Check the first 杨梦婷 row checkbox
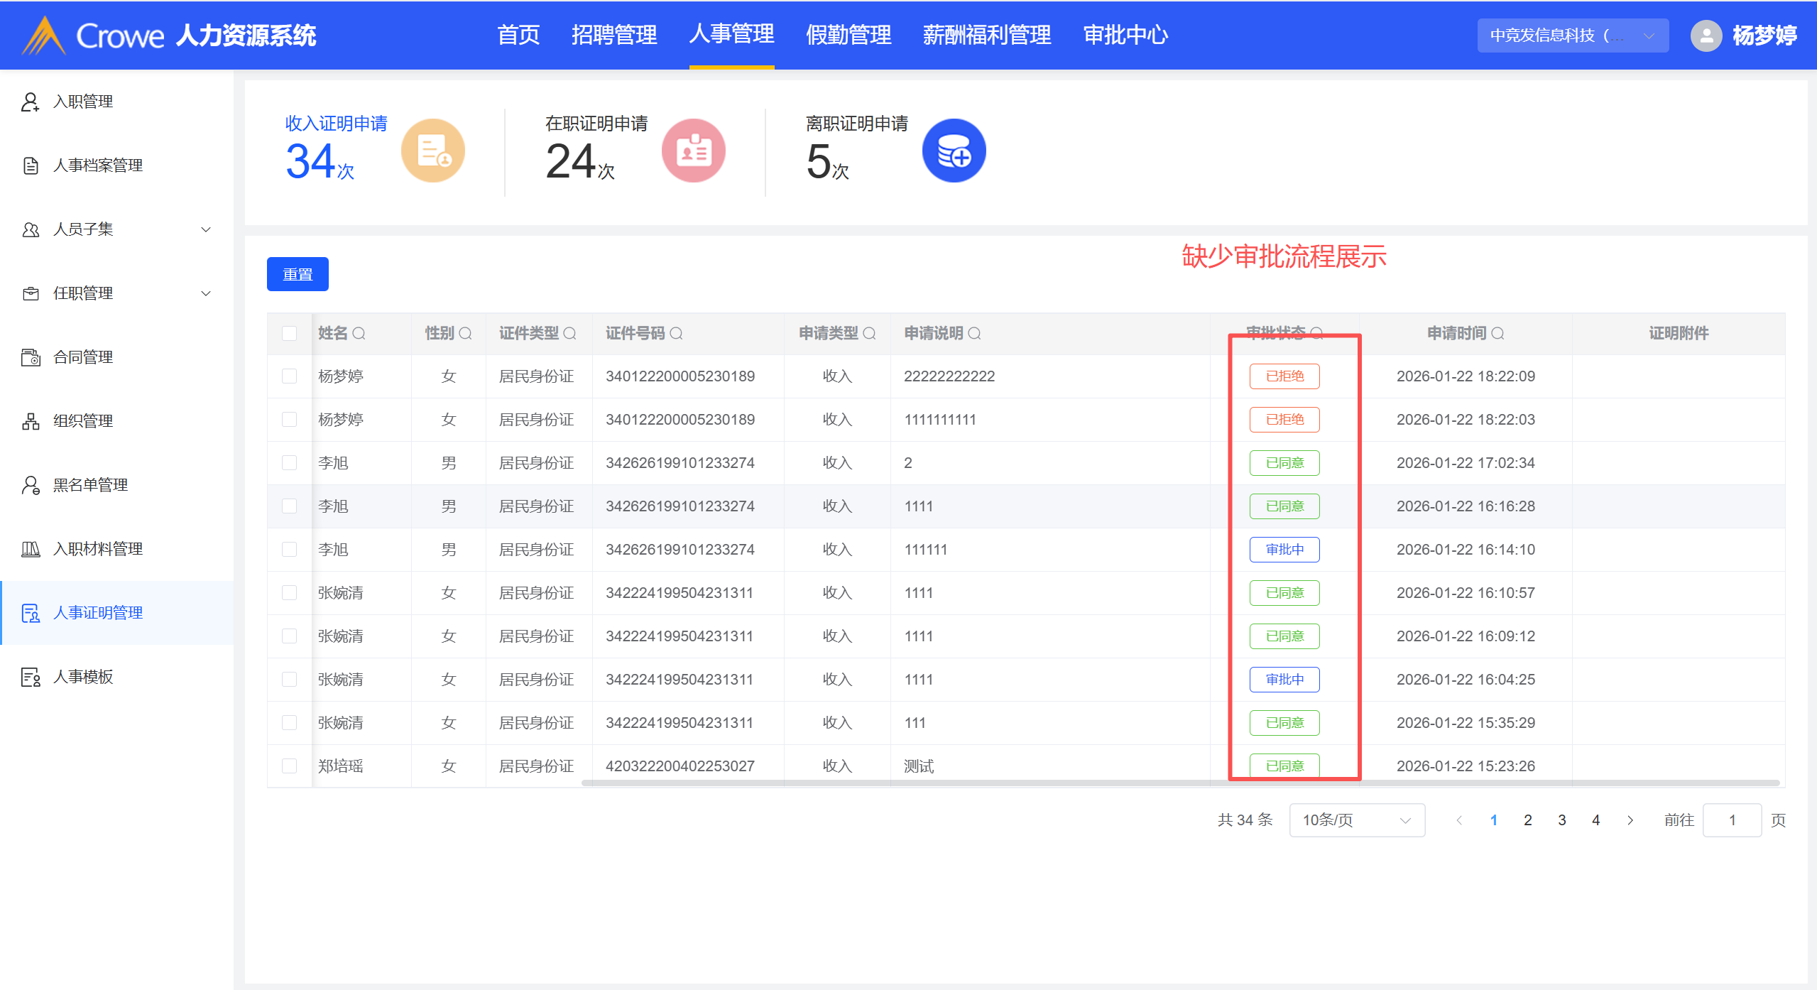The image size is (1817, 990). [x=289, y=376]
